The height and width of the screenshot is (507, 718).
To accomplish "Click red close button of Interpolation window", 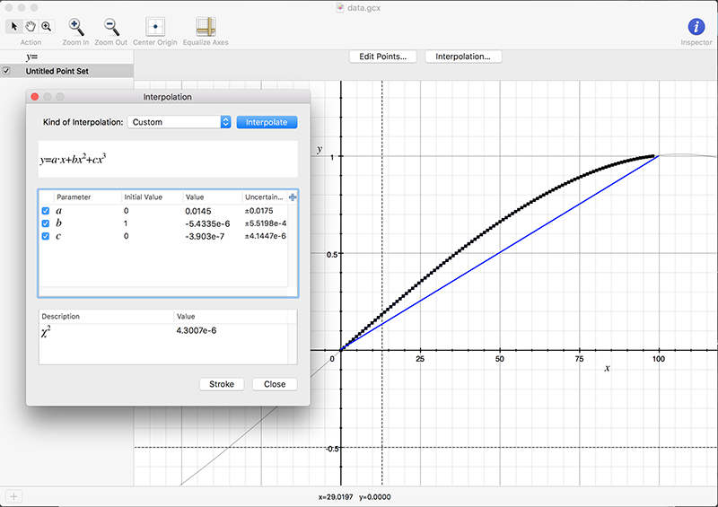I will pos(35,97).
